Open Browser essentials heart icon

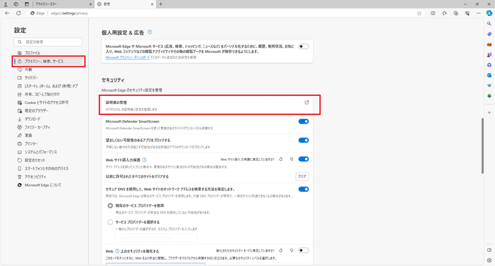point(467,13)
